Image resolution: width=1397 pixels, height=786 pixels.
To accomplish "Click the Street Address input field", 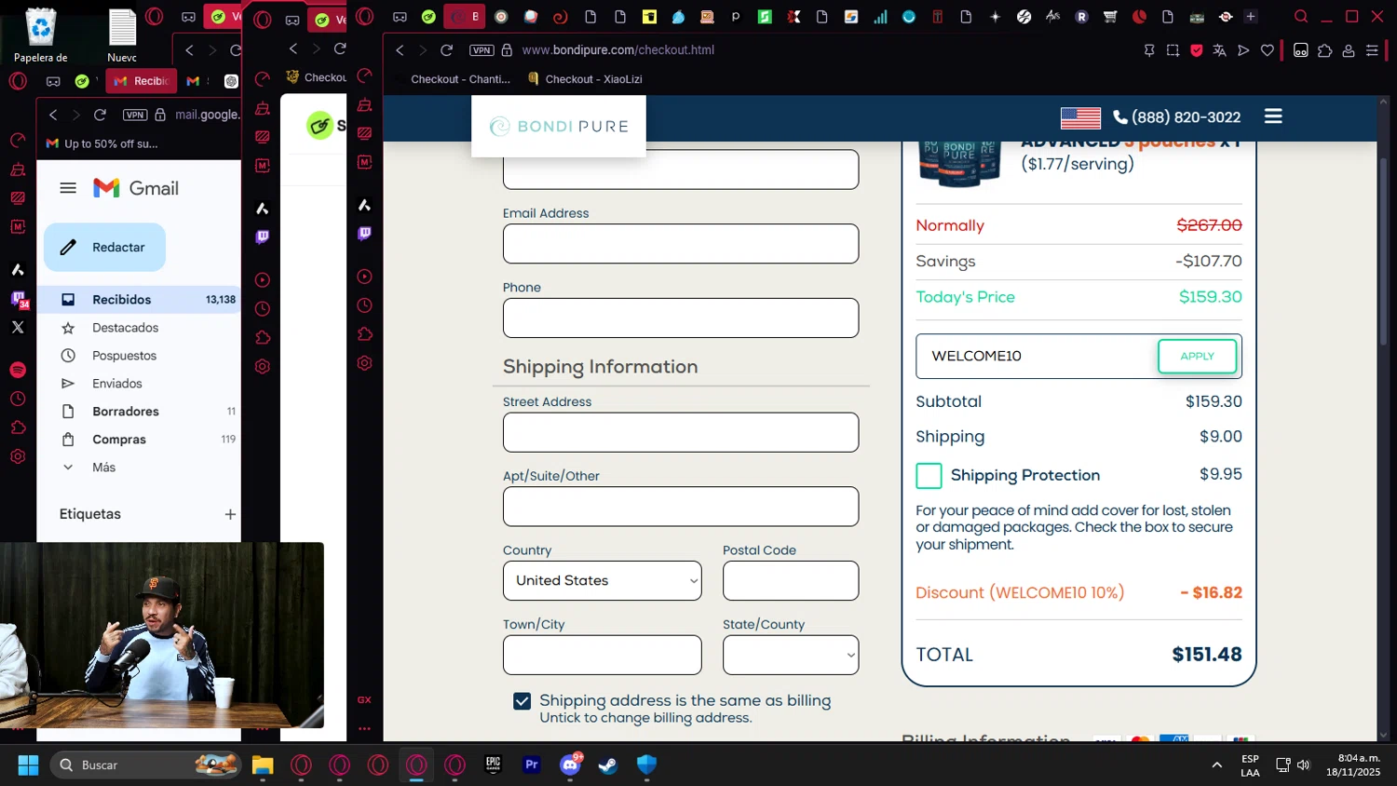I will click(681, 432).
